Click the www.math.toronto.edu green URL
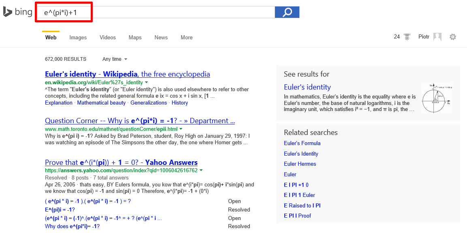The width and height of the screenshot is (467, 233). pos(111,129)
